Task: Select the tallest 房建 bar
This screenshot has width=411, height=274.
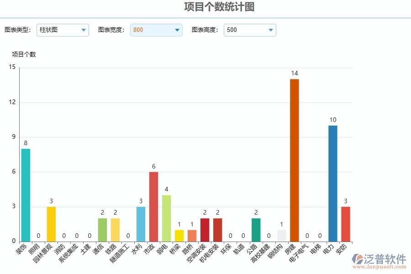Action: (294, 160)
